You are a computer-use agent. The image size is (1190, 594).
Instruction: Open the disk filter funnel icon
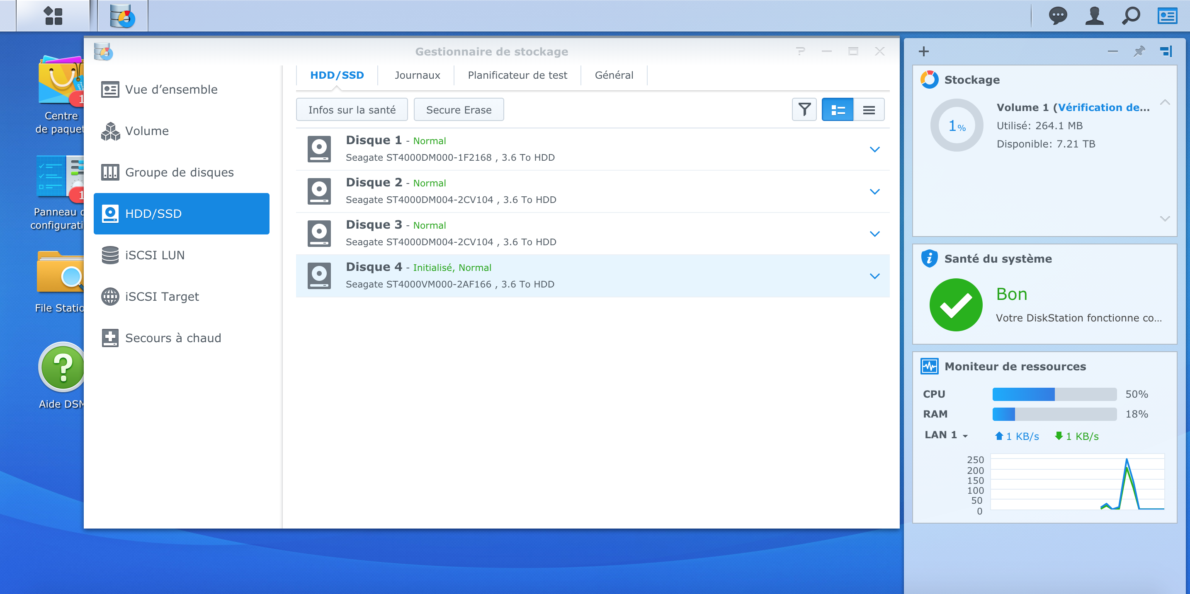click(x=804, y=109)
